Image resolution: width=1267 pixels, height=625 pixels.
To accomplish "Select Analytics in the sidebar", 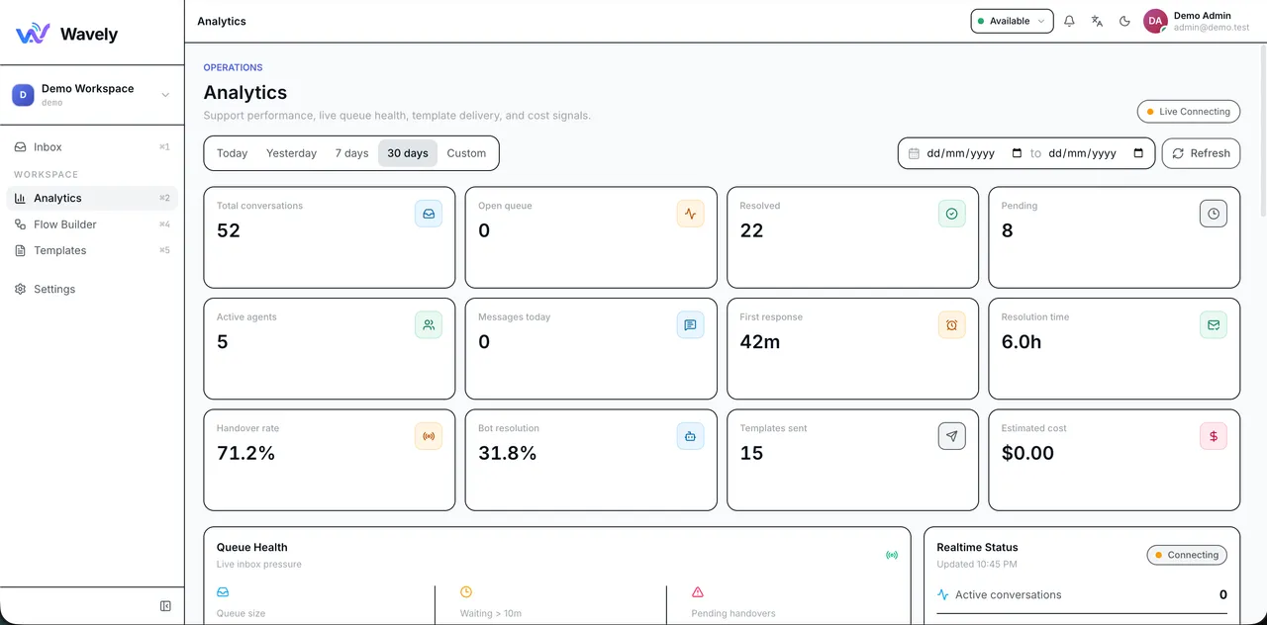I will pos(92,198).
